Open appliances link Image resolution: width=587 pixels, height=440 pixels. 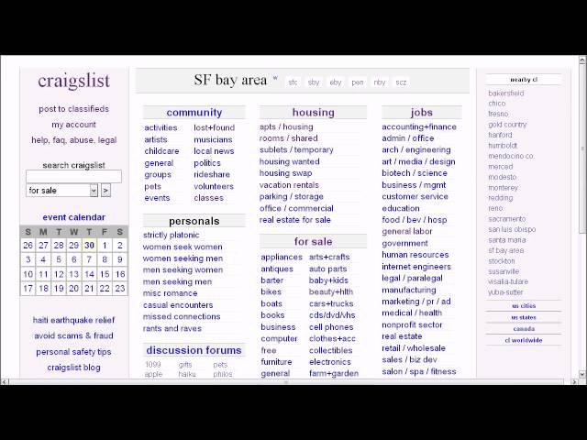(282, 257)
